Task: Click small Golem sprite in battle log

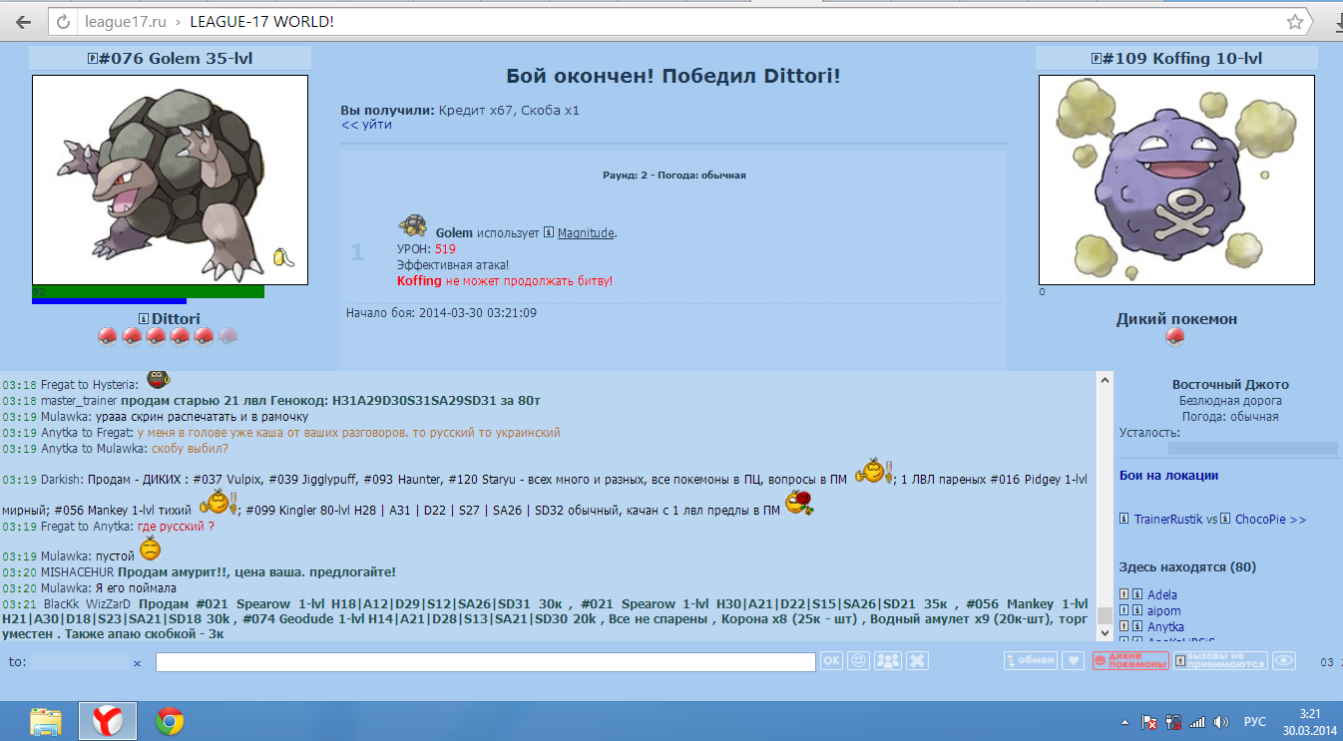Action: pos(412,225)
